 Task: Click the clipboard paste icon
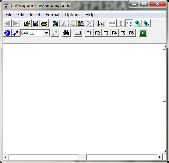[81, 23]
